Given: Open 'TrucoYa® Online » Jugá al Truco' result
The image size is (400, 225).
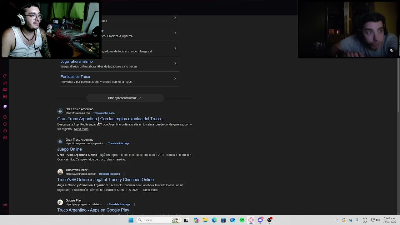Looking at the screenshot, I should (x=105, y=180).
